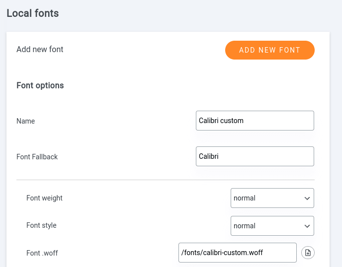Click the Name field label
Viewport: 342px width, 267px height.
(26, 121)
